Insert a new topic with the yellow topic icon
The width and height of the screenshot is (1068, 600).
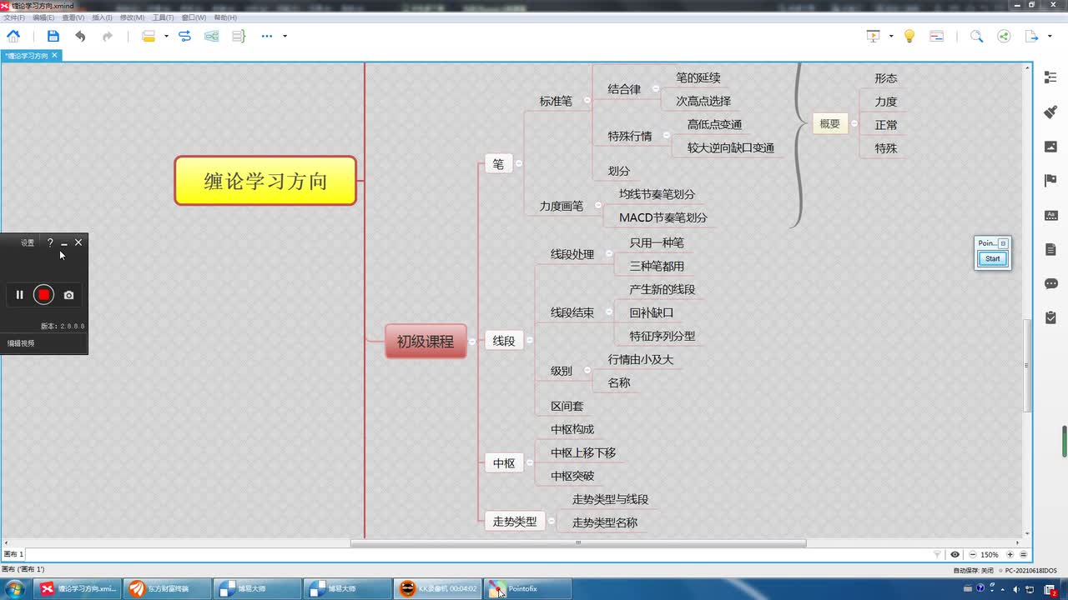point(149,36)
